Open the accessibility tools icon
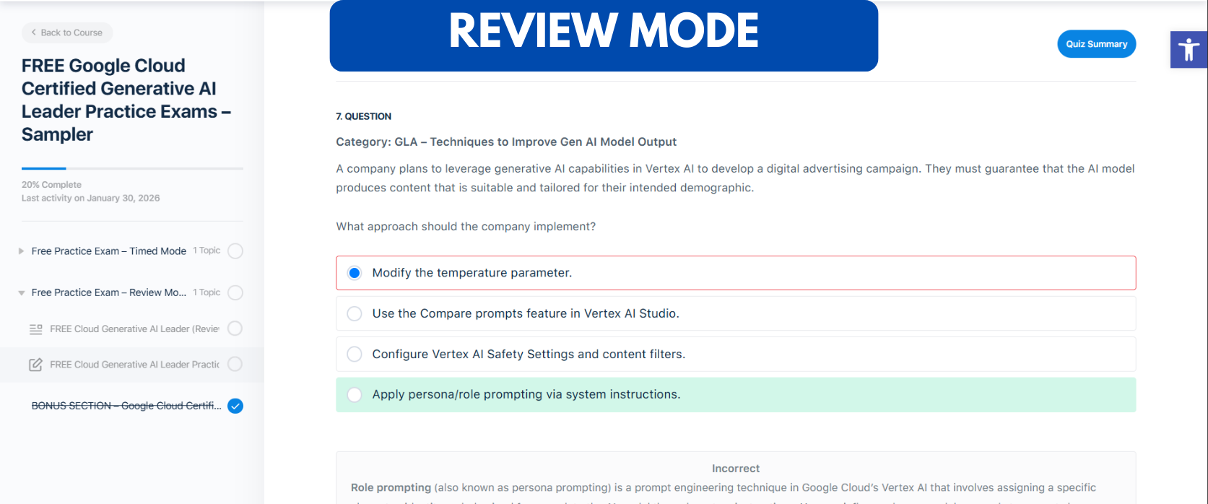This screenshot has width=1208, height=504. point(1189,50)
